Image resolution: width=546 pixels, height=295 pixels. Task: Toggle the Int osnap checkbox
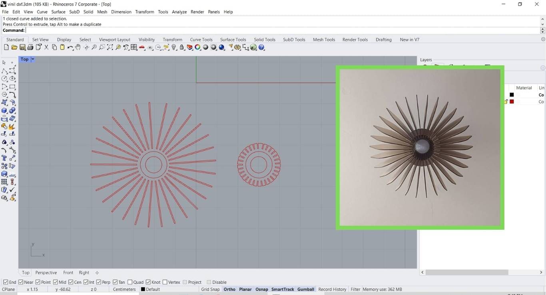(x=86, y=282)
